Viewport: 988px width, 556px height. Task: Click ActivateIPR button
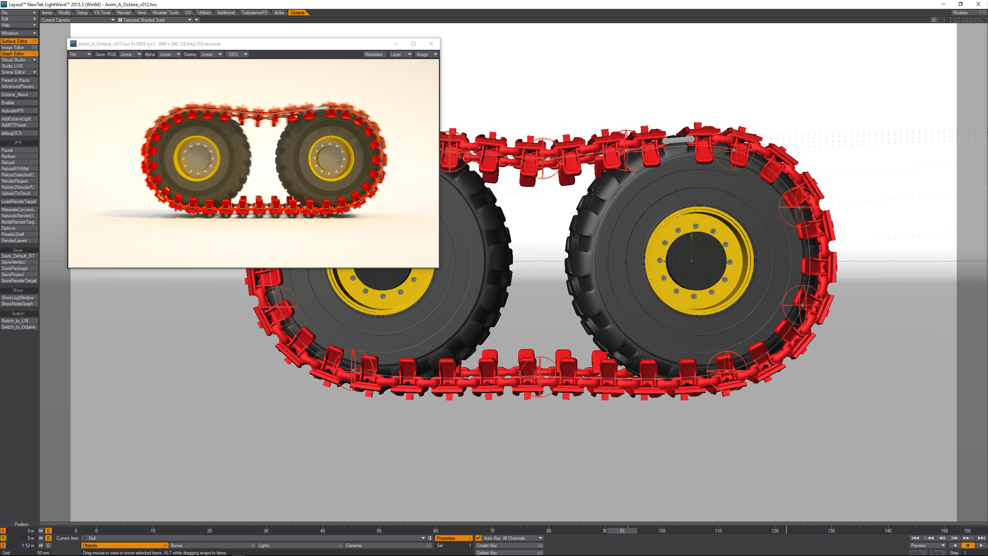(19, 111)
